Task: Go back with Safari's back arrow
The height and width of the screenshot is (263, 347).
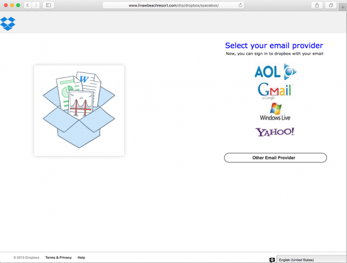Action: coord(28,5)
